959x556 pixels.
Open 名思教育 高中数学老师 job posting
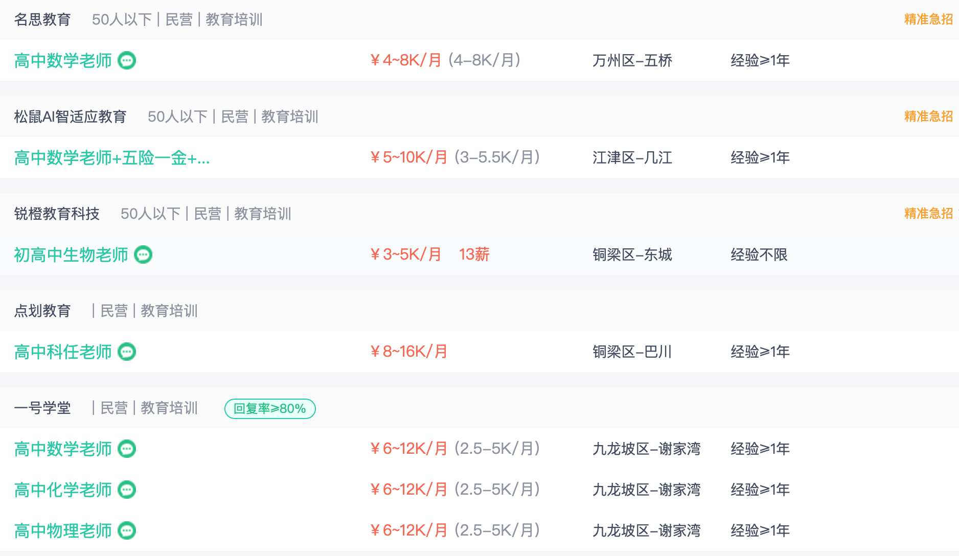point(63,61)
